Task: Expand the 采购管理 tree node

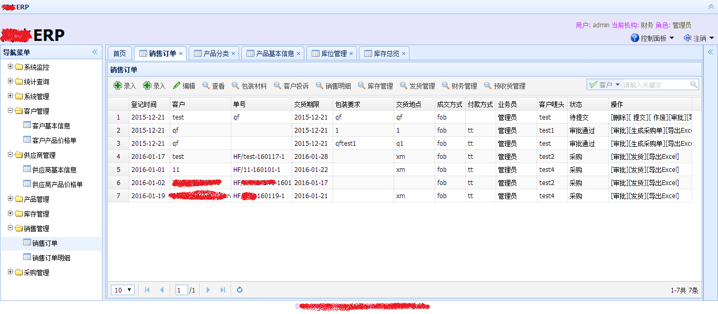Action: [10, 272]
